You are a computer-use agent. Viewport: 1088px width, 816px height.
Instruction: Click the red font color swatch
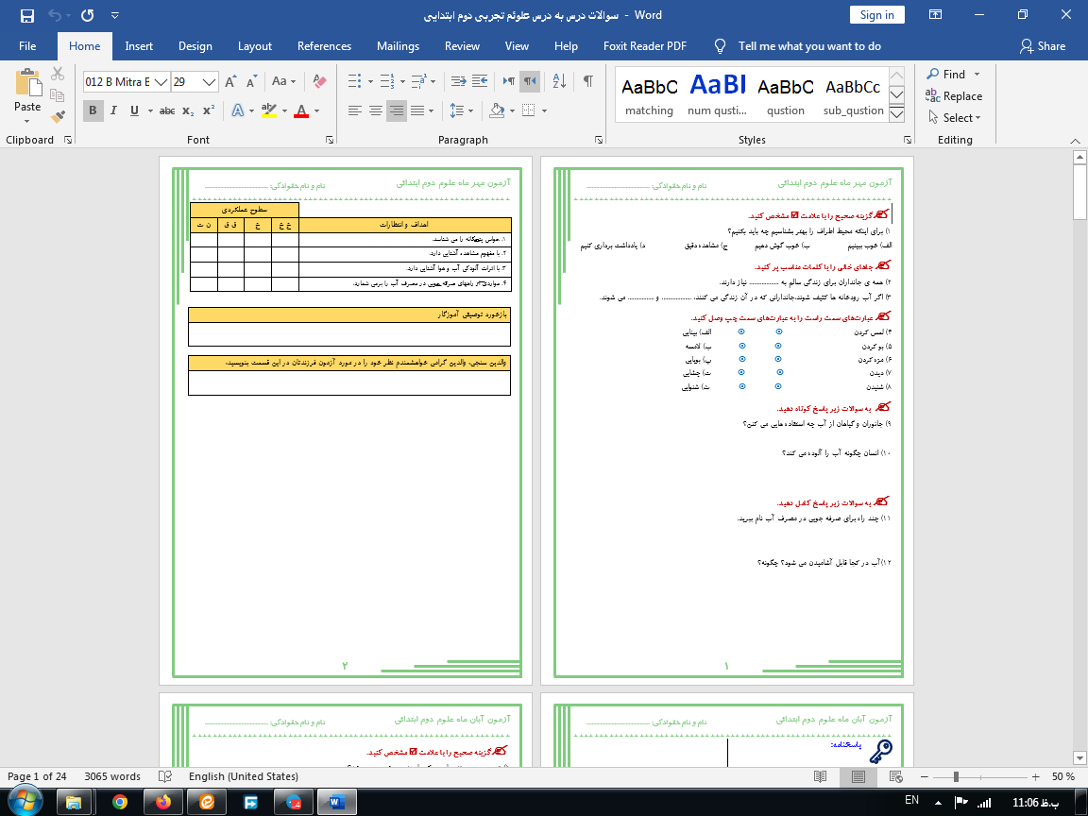301,110
